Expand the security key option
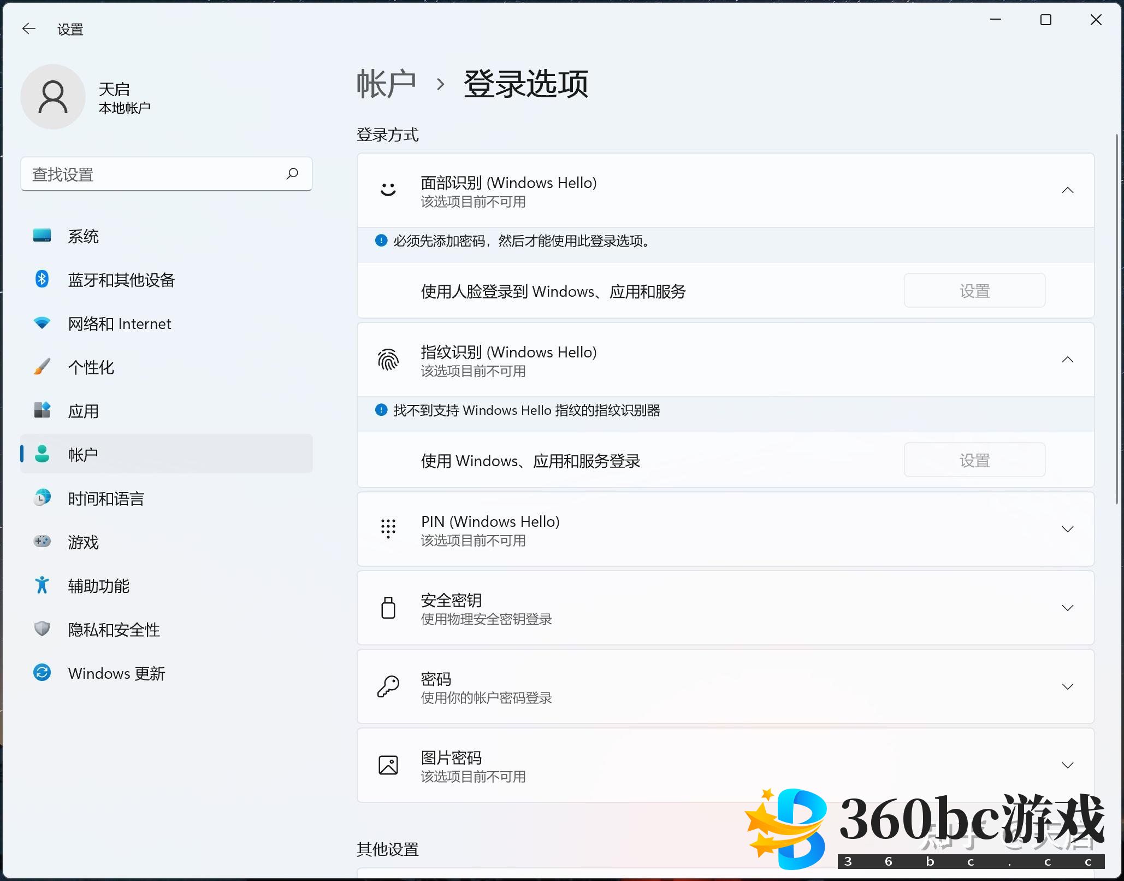 coord(1067,608)
